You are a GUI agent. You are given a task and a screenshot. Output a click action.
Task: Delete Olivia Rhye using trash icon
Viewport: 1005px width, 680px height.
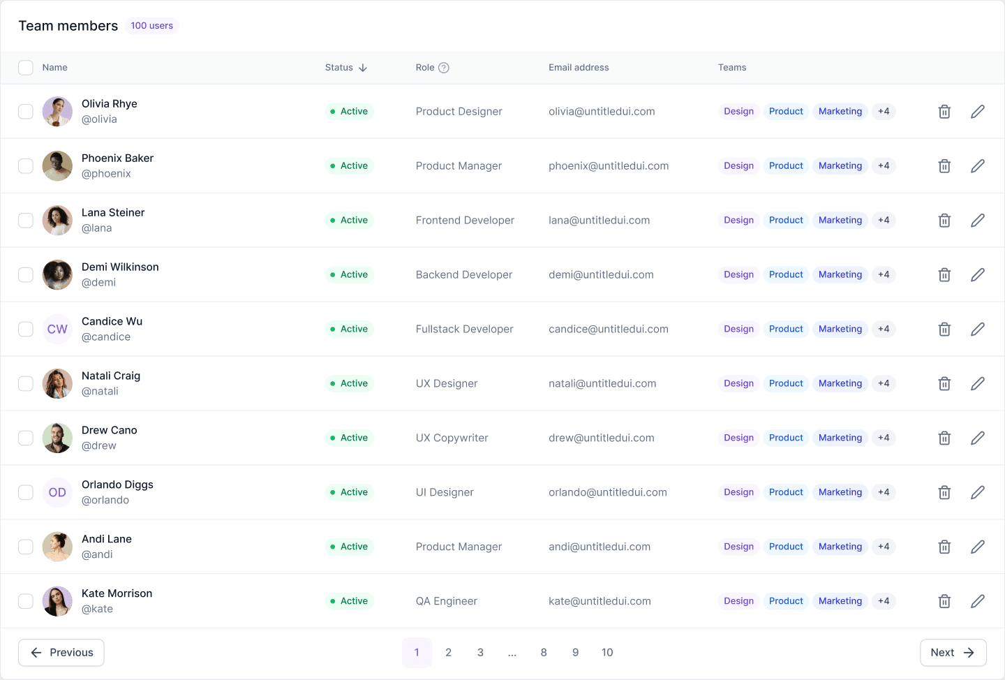coord(944,112)
